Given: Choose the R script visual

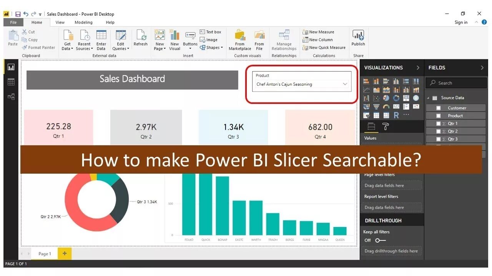Looking at the screenshot, I should [x=396, y=115].
